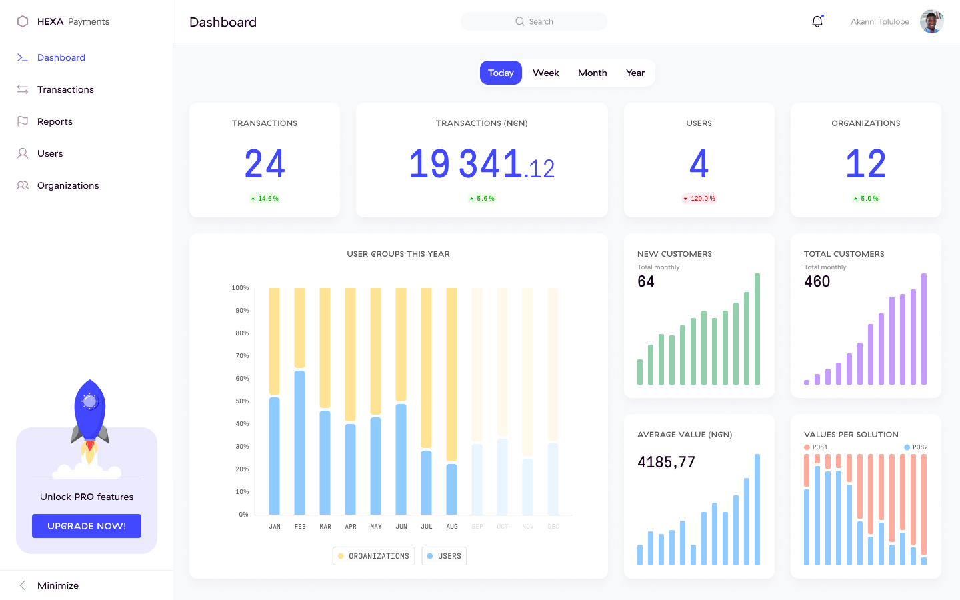Image resolution: width=960 pixels, height=600 pixels.
Task: Toggle ORGANIZATIONS legend in chart
Action: tap(373, 556)
